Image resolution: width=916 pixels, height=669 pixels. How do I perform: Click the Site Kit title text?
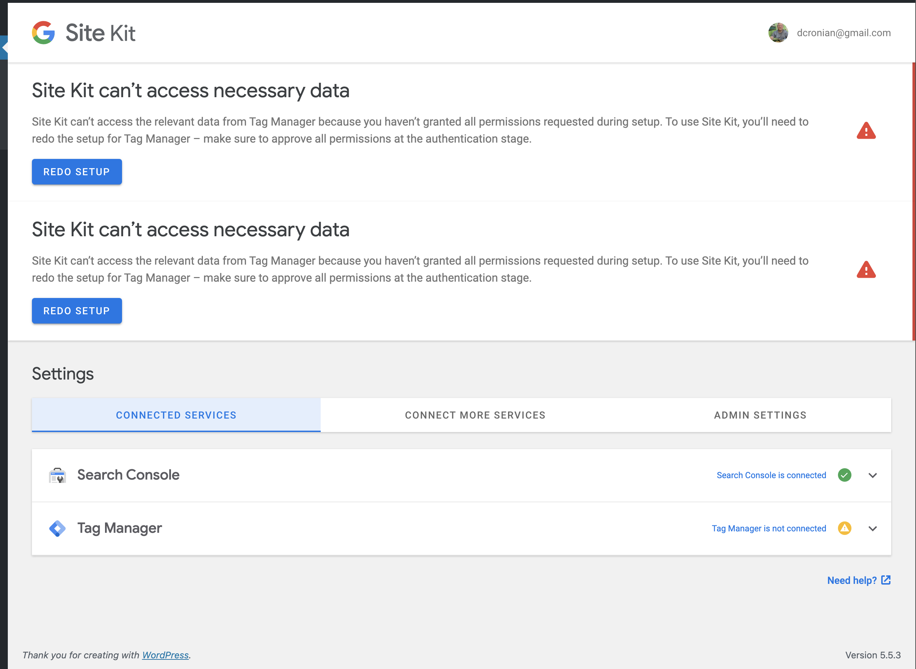point(100,33)
